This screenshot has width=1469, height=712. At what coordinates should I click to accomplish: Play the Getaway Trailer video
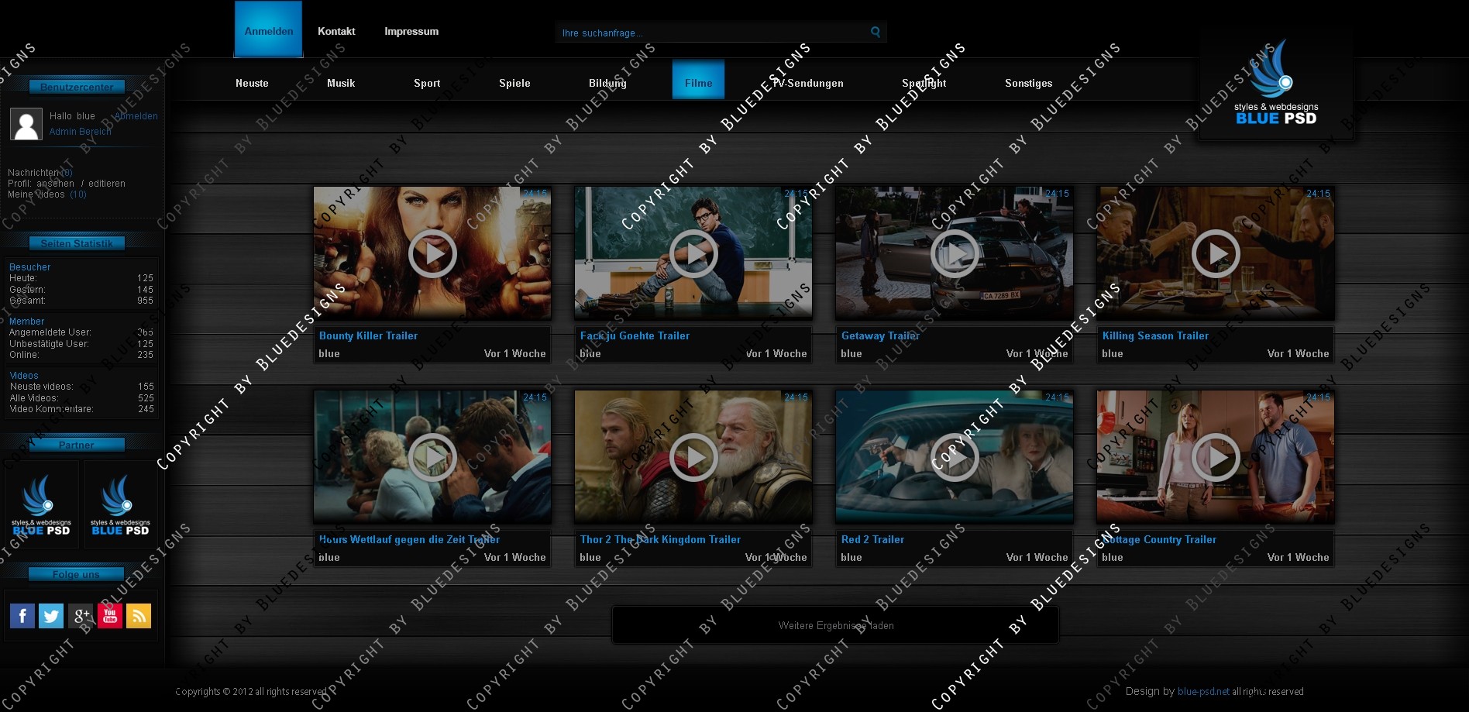[x=955, y=253]
